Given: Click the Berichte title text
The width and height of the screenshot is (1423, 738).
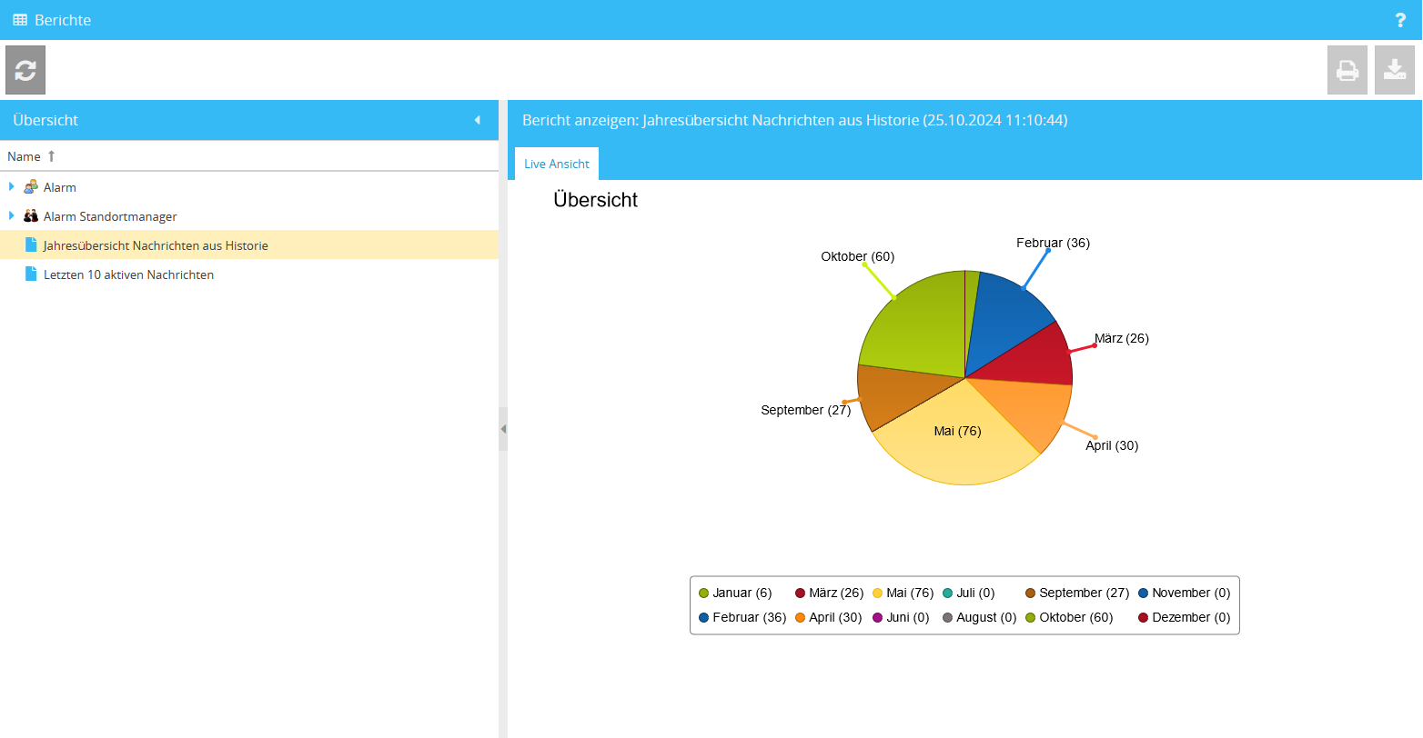Looking at the screenshot, I should 63,20.
